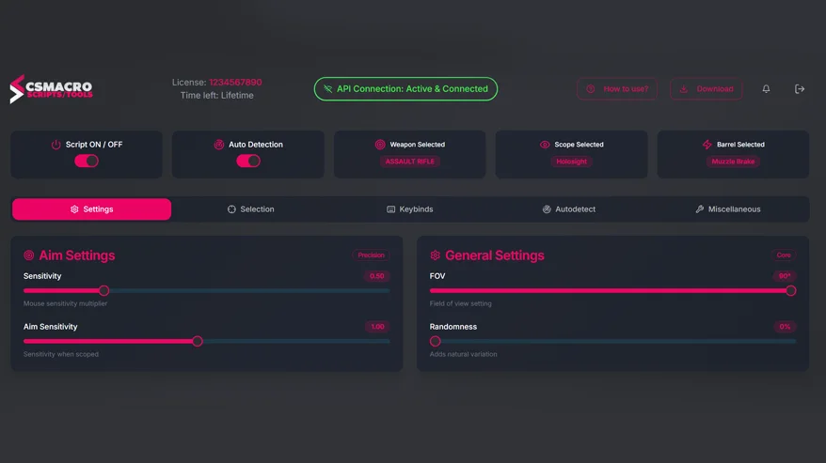Click the Muzzle Brake barrel badge

(733, 162)
